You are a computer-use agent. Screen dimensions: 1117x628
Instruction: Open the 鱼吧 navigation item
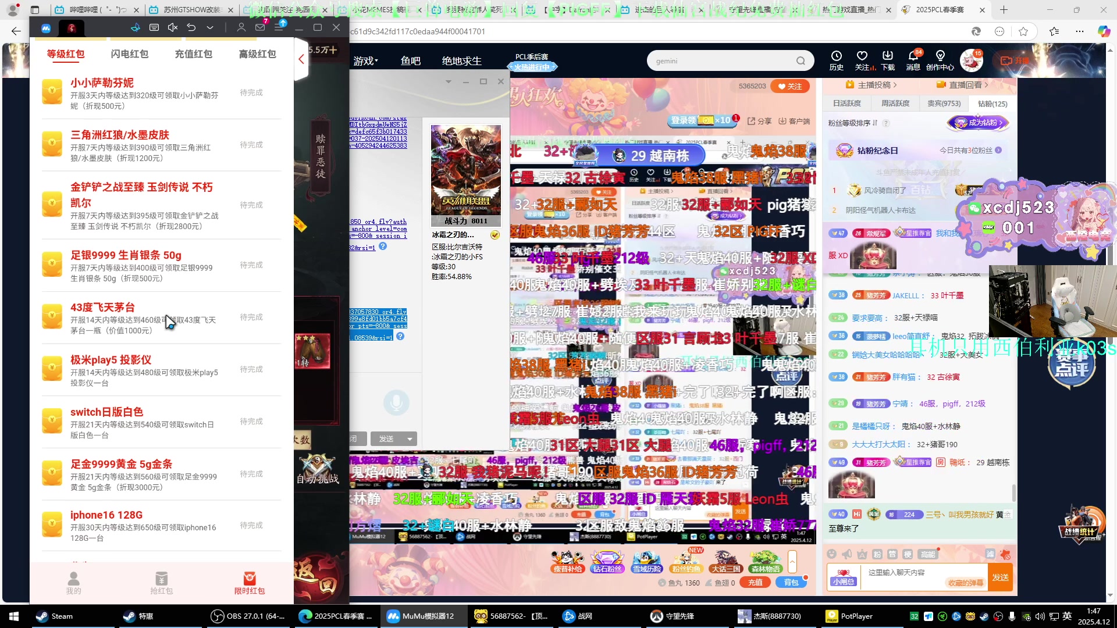point(410,61)
